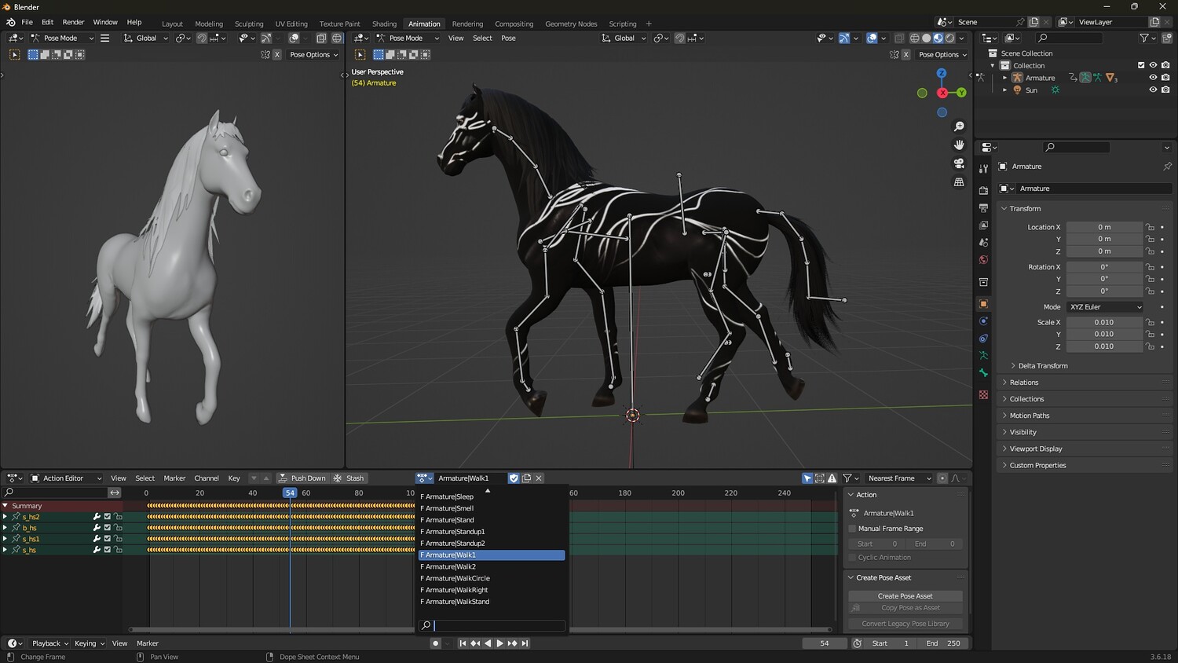
Task: Hide the Armature in the outliner
Action: coord(1153,78)
